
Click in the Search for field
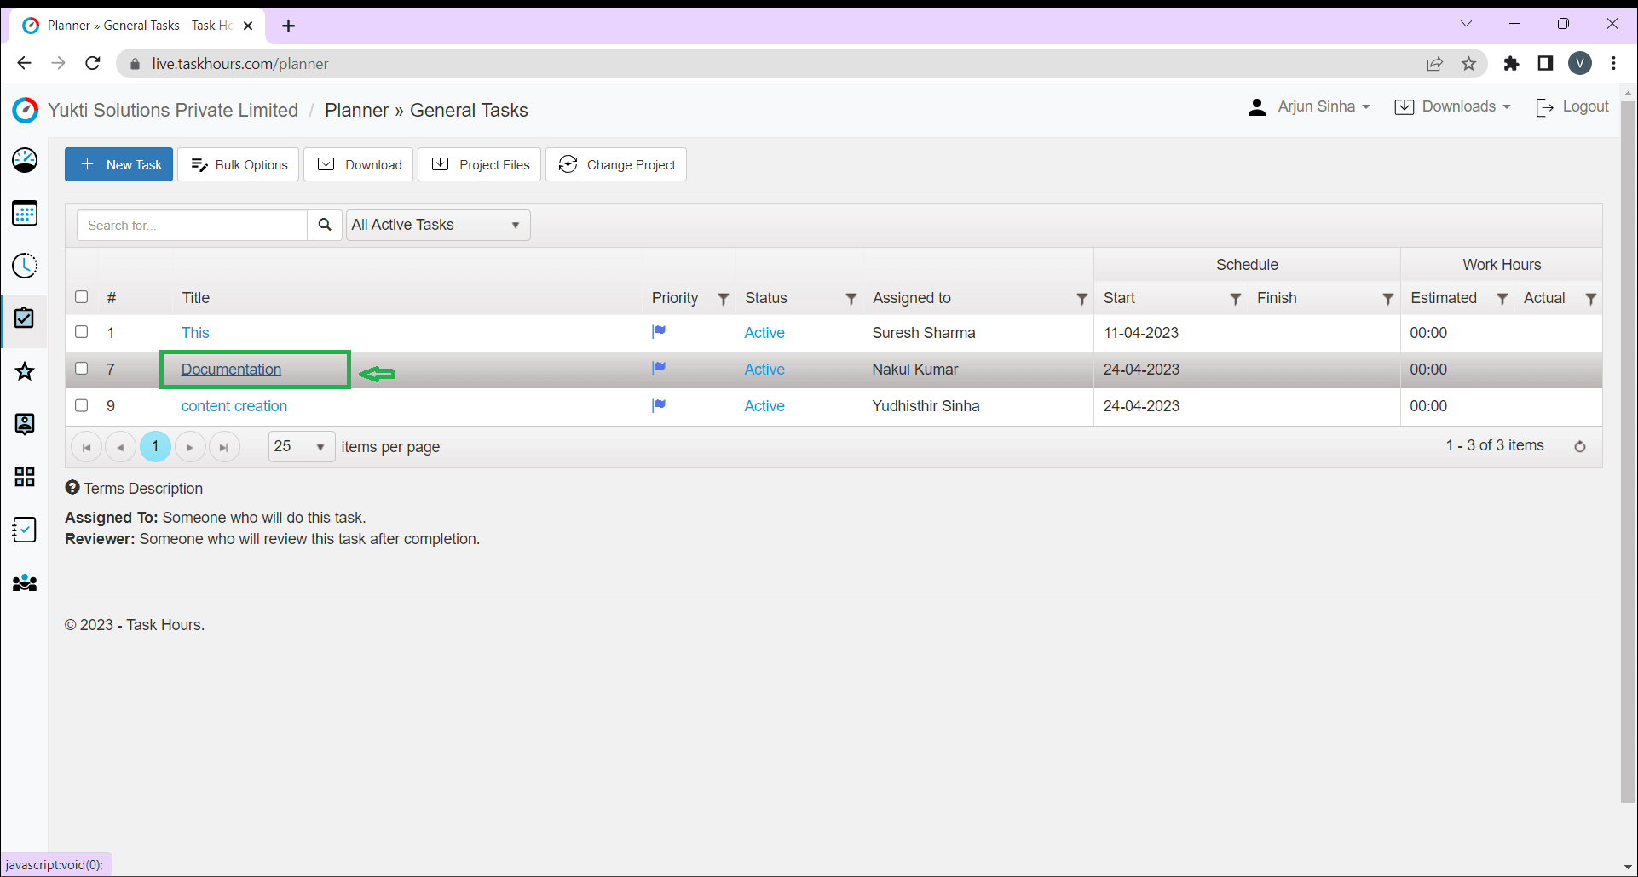[x=192, y=225]
